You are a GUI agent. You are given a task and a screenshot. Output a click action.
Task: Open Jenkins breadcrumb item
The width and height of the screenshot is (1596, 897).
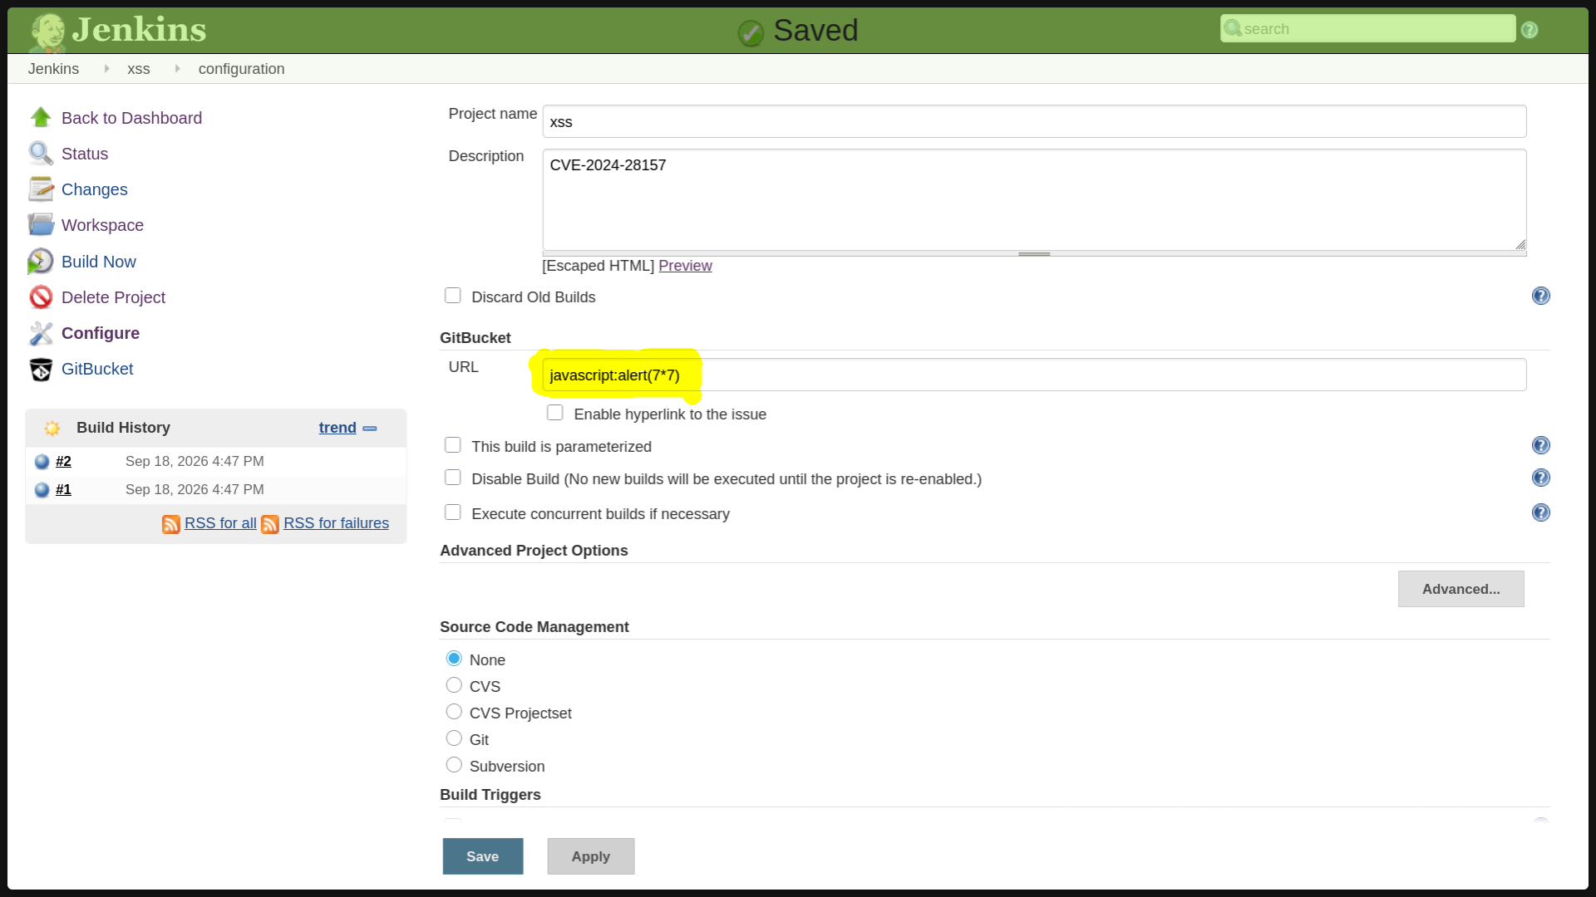coord(53,69)
